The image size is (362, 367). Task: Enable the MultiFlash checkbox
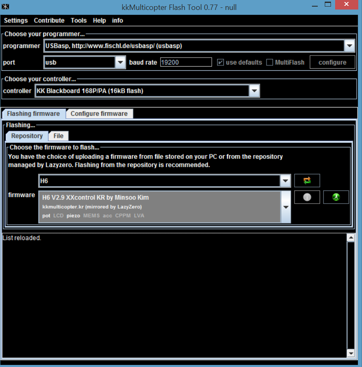[x=270, y=62]
